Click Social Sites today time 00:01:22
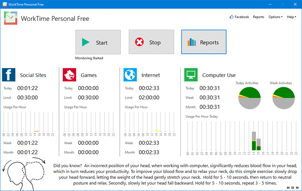The image size is (302, 191). click(x=27, y=88)
